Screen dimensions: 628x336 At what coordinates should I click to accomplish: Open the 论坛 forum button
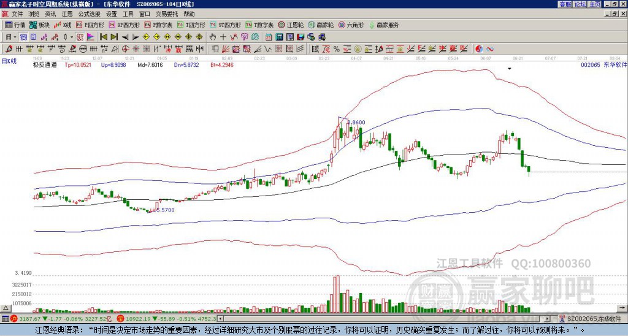point(580,4)
